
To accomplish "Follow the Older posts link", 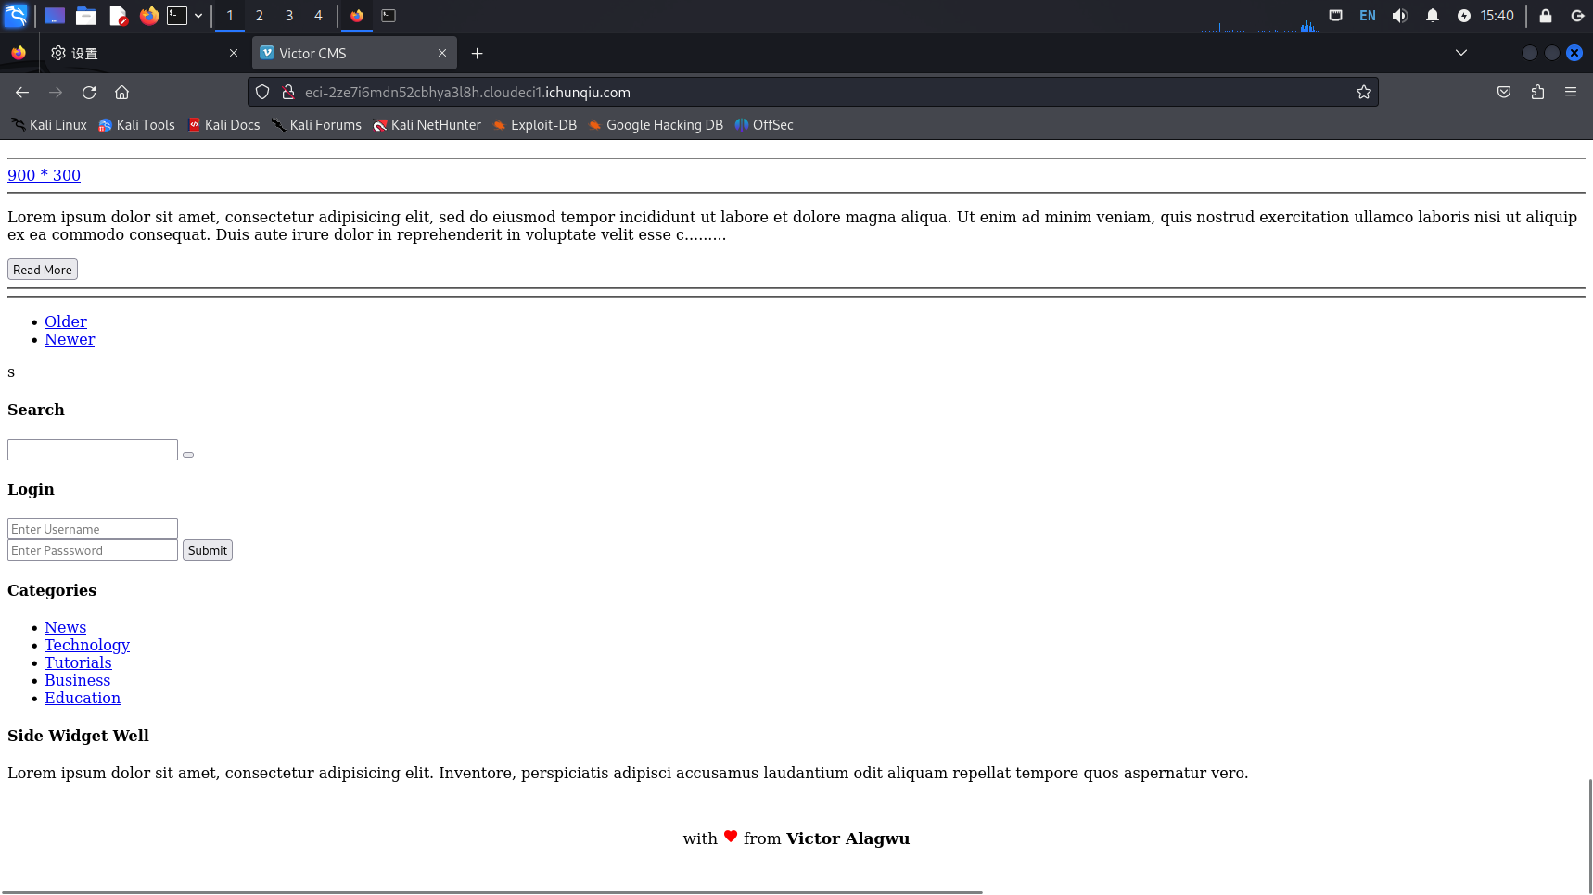I will pyautogui.click(x=65, y=321).
